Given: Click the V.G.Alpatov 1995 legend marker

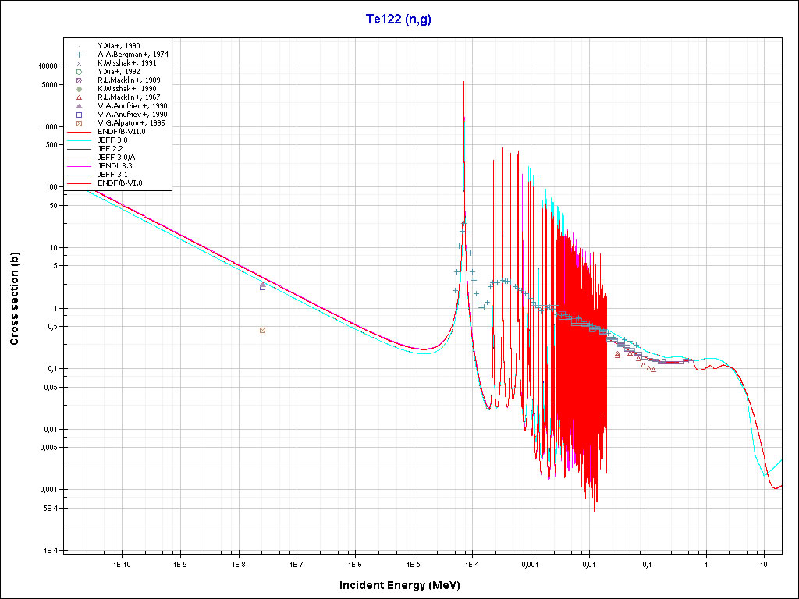Looking at the screenshot, I should tap(79, 123).
